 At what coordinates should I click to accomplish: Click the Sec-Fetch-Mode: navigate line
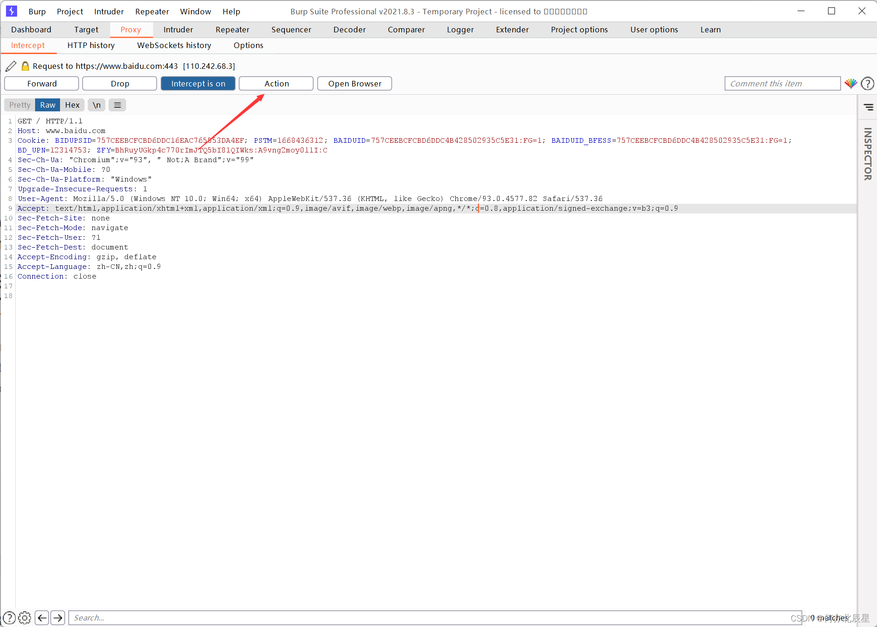point(73,228)
